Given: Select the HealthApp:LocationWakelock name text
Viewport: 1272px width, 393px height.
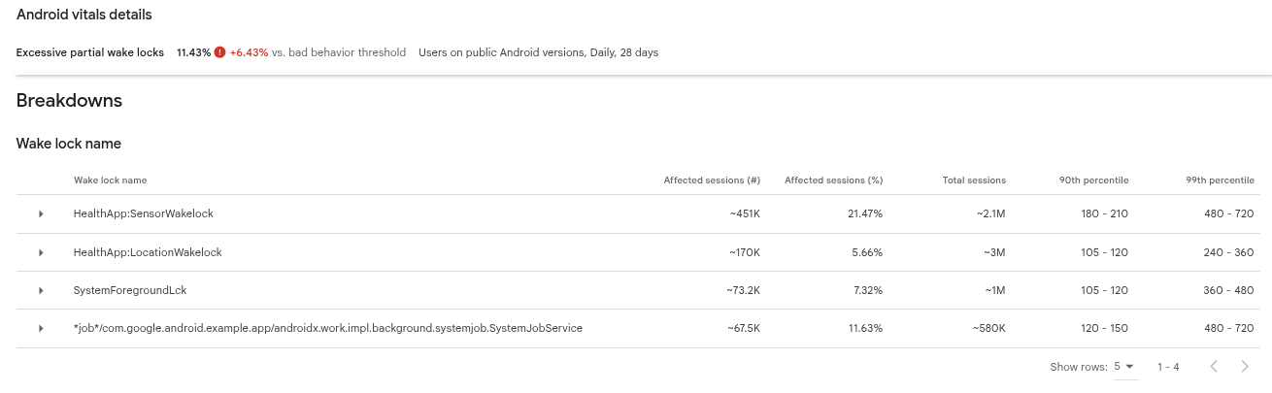Looking at the screenshot, I should point(148,252).
